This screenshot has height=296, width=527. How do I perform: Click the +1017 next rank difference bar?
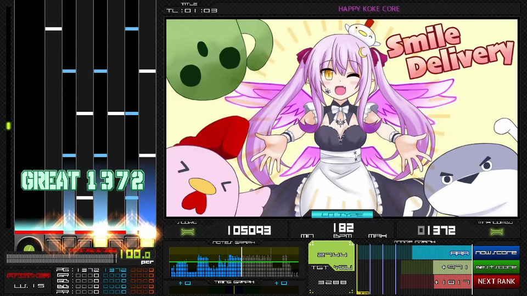(452, 282)
